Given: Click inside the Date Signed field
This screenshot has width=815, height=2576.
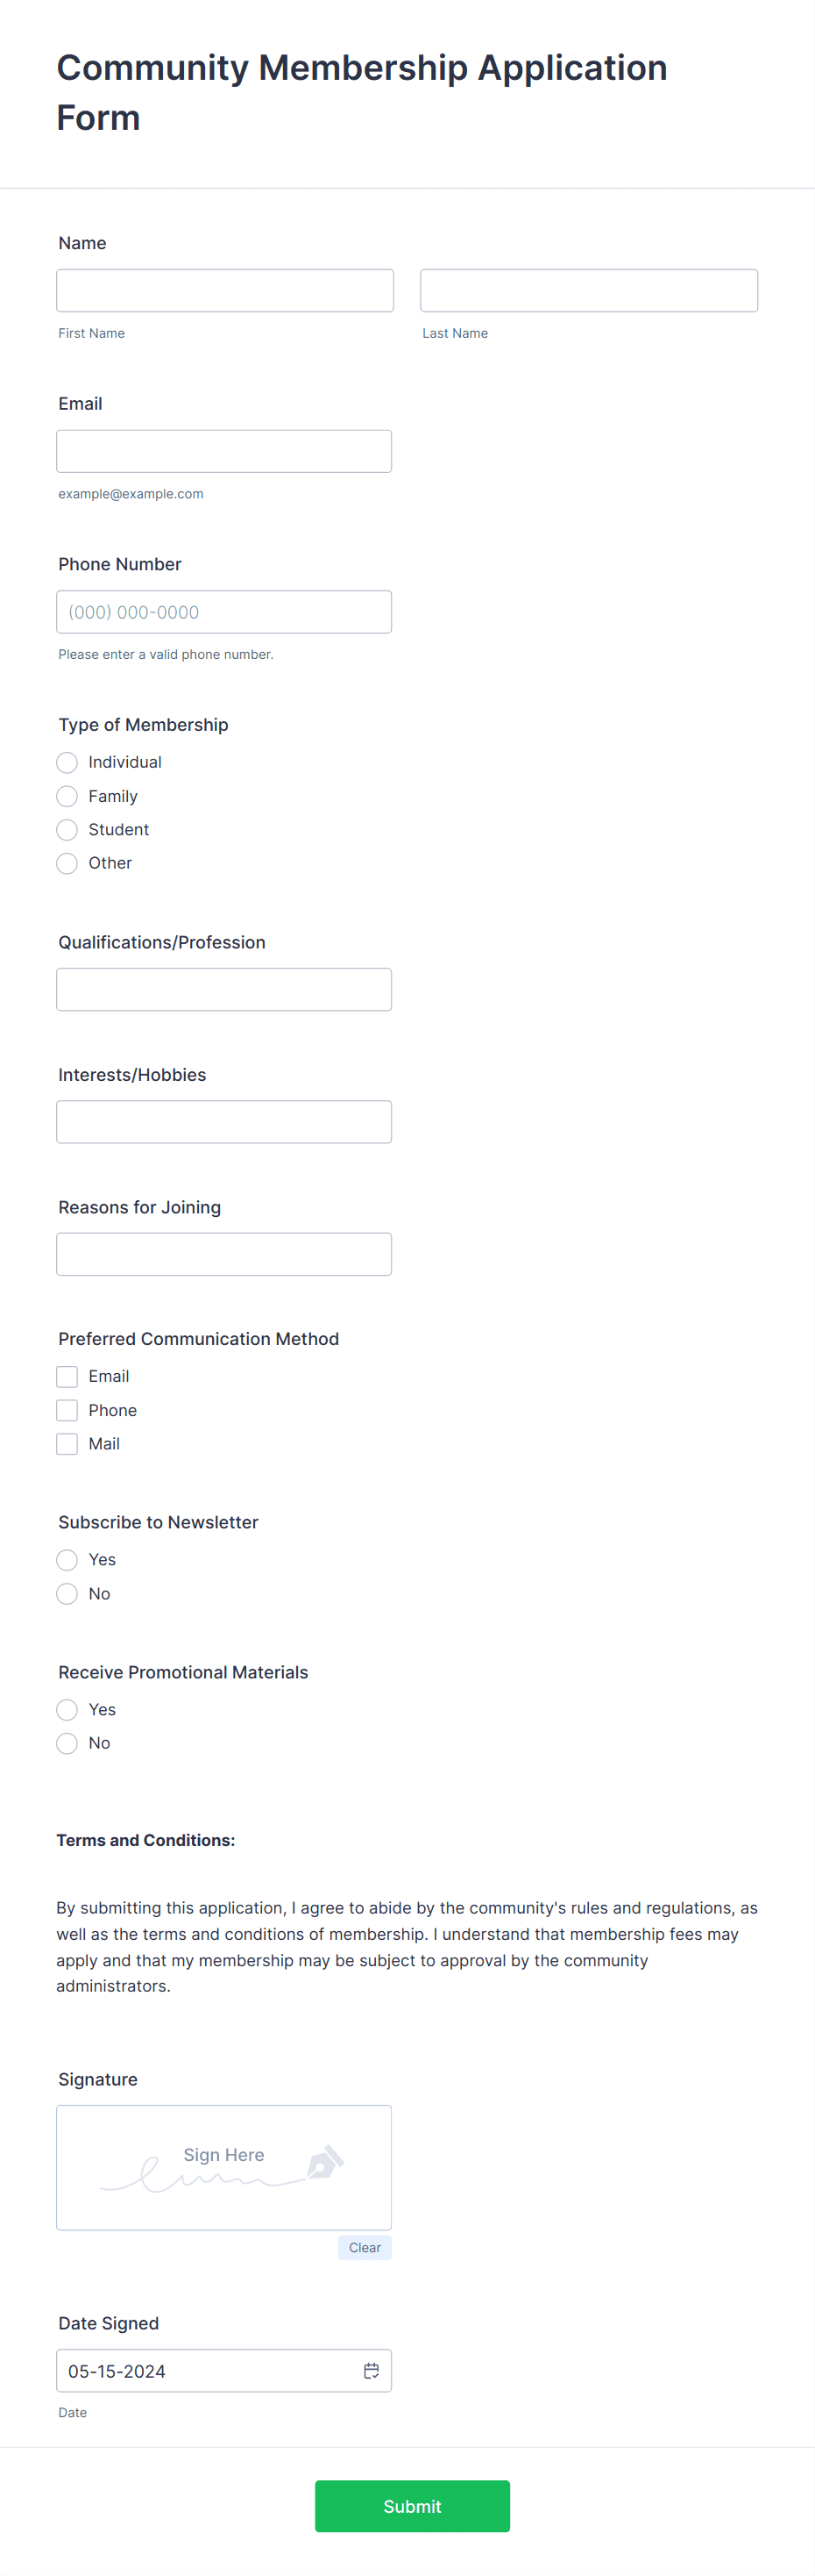Looking at the screenshot, I should (x=200, y=2371).
